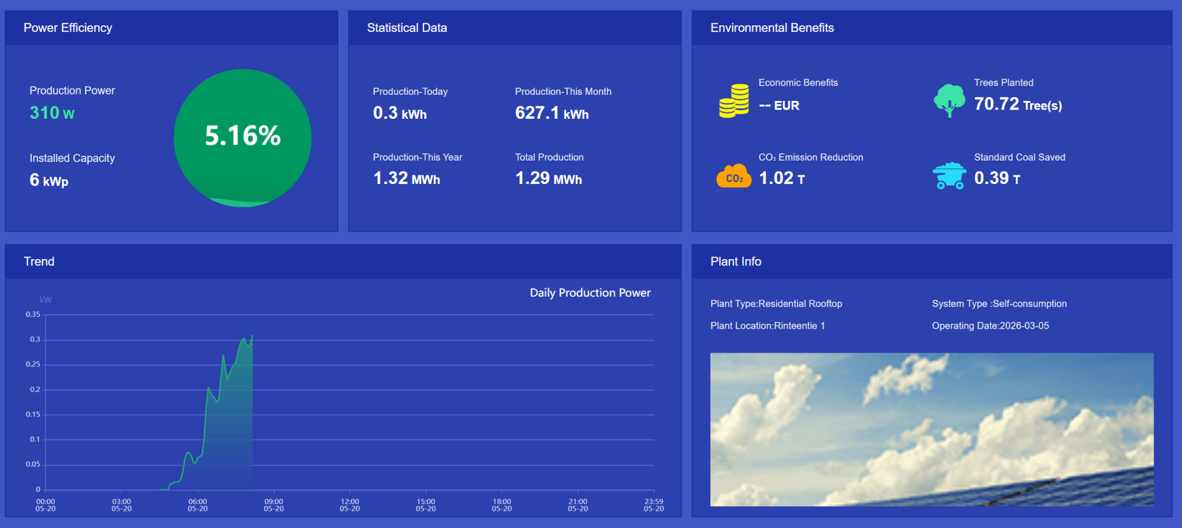This screenshot has width=1182, height=528.
Task: Click the blue coal cart icon
Action: tap(949, 175)
